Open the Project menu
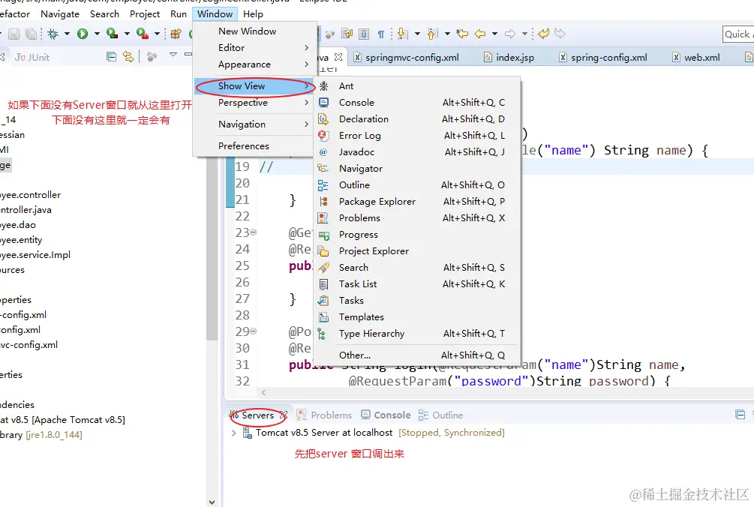754x507 pixels. [145, 14]
